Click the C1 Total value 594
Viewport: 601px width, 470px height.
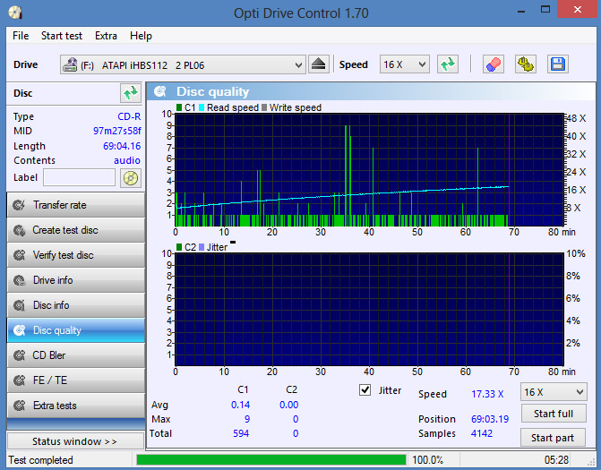tap(241, 433)
